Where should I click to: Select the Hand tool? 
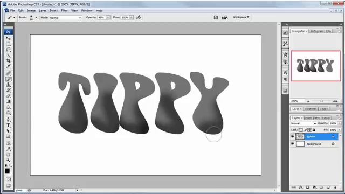coord(8,155)
